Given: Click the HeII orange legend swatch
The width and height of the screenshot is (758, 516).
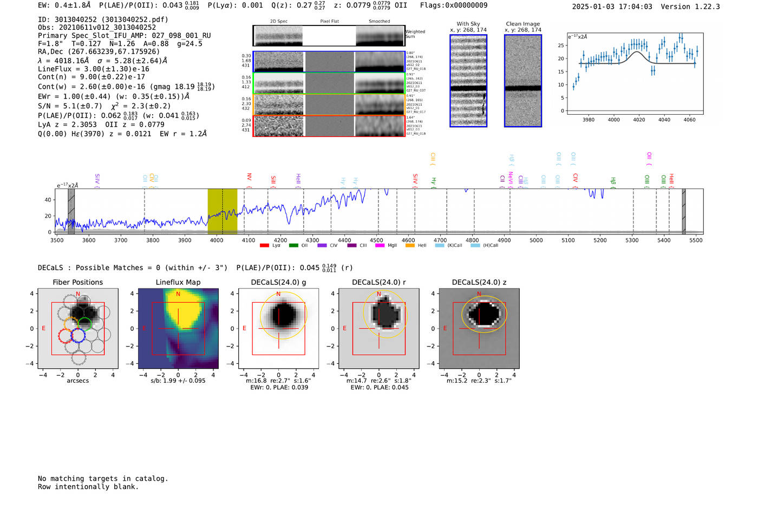Looking at the screenshot, I should [410, 246].
